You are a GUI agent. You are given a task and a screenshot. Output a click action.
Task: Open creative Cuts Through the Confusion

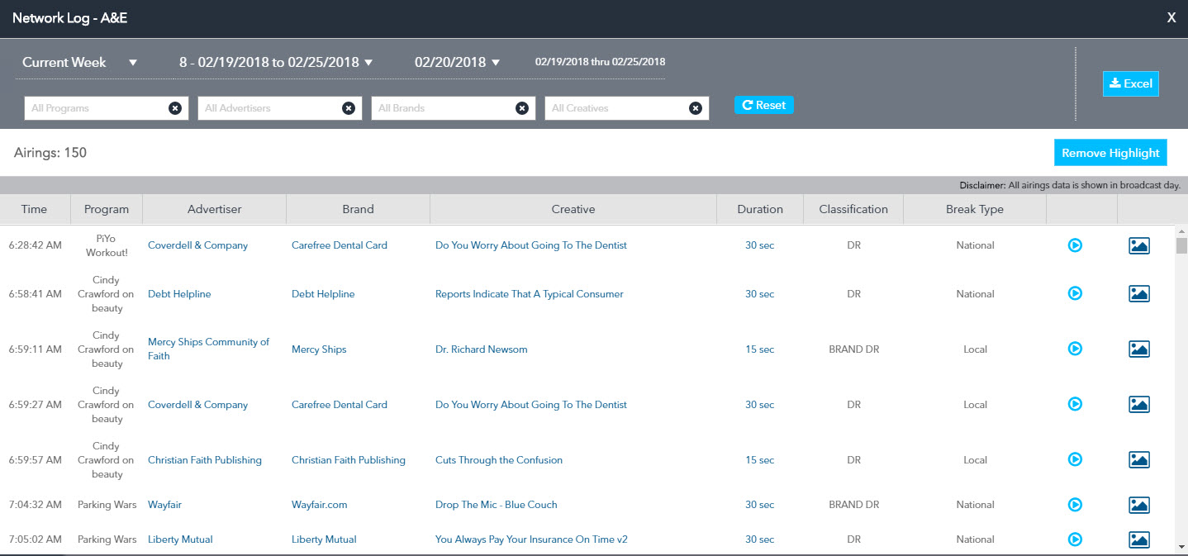pos(499,460)
